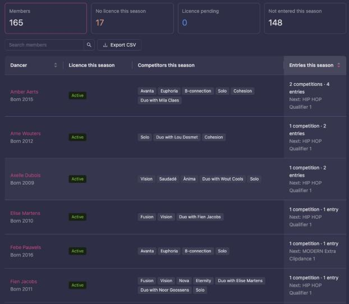The width and height of the screenshot is (349, 304).
Task: Click Duo with Mila Claes tag
Action: (x=159, y=100)
